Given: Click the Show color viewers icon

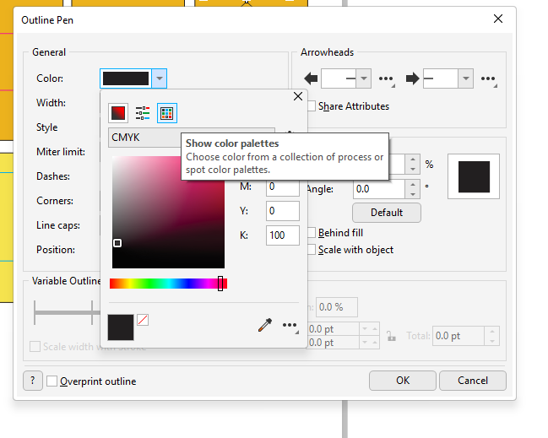Looking at the screenshot, I should click(x=119, y=112).
